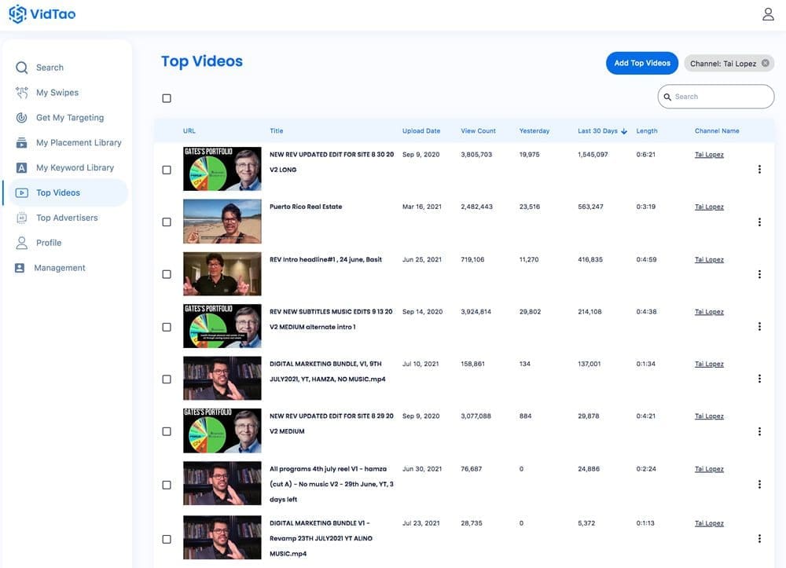Click view count 3,805,703

pyautogui.click(x=476, y=155)
